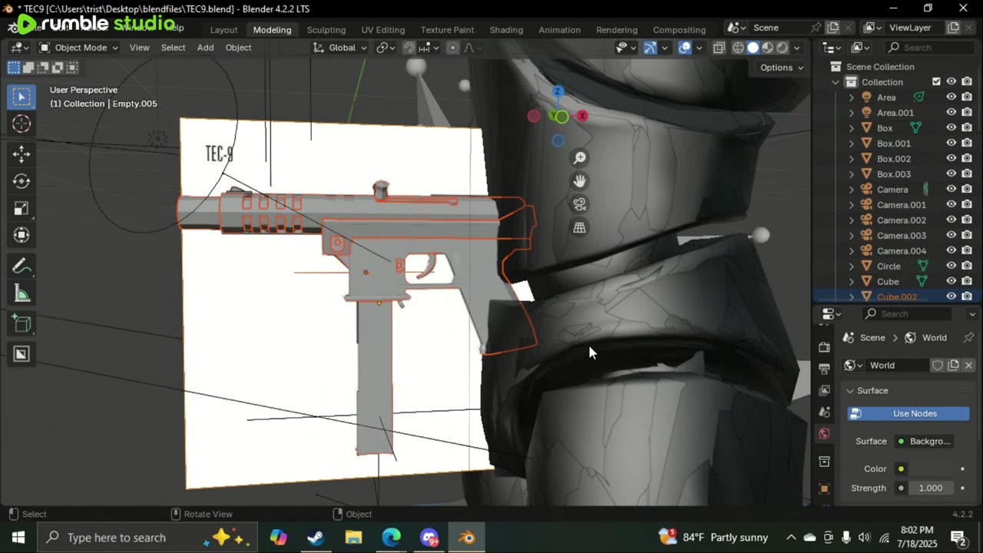Adjust the Strength value field
The image size is (983, 553).
[x=930, y=488]
